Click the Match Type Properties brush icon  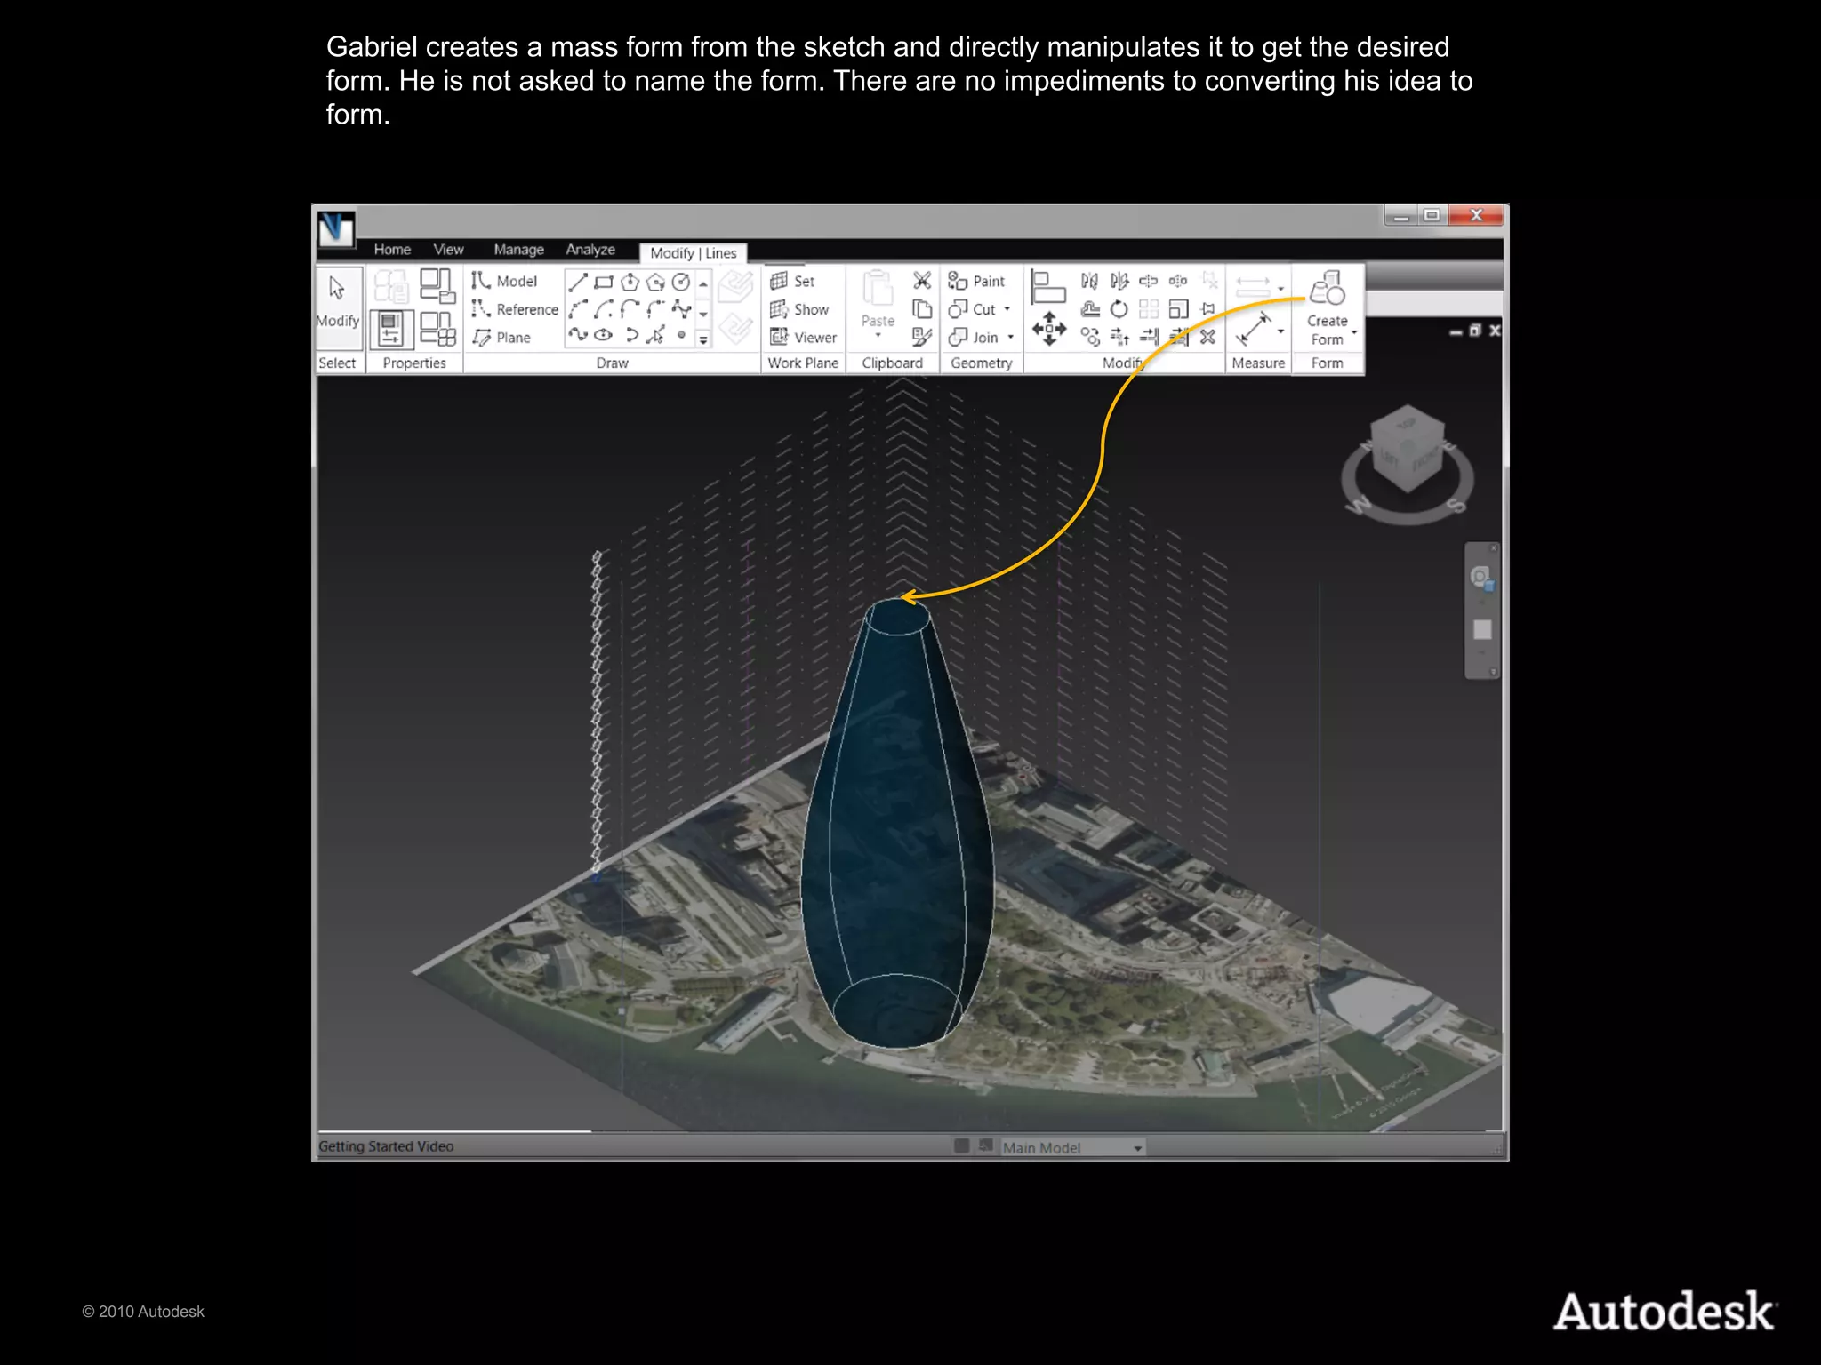tap(922, 337)
